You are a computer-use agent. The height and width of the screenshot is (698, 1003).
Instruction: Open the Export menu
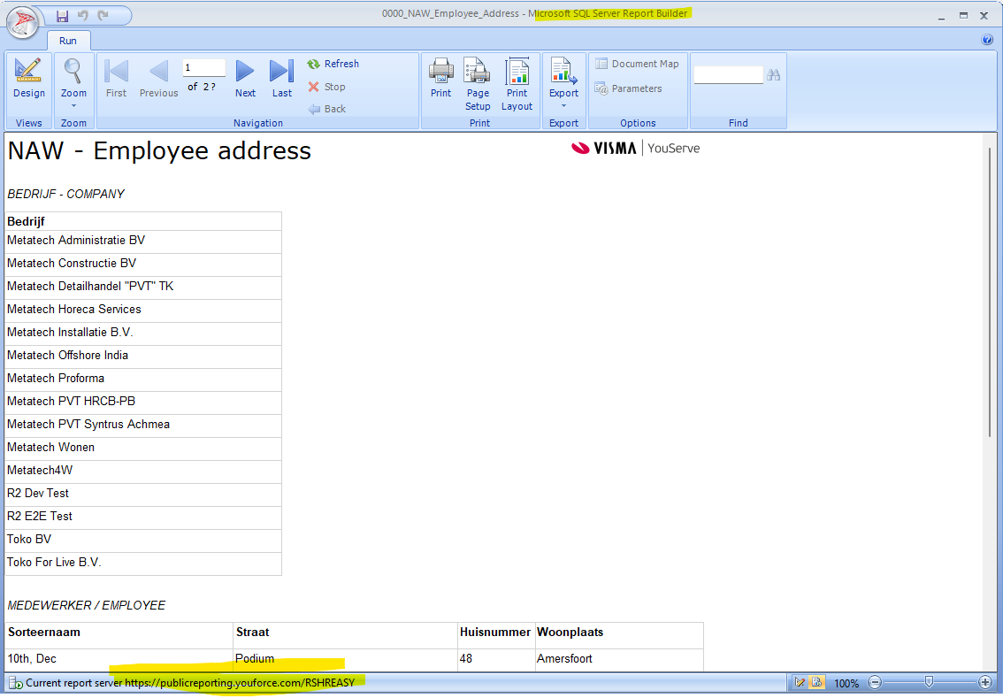coord(563,82)
